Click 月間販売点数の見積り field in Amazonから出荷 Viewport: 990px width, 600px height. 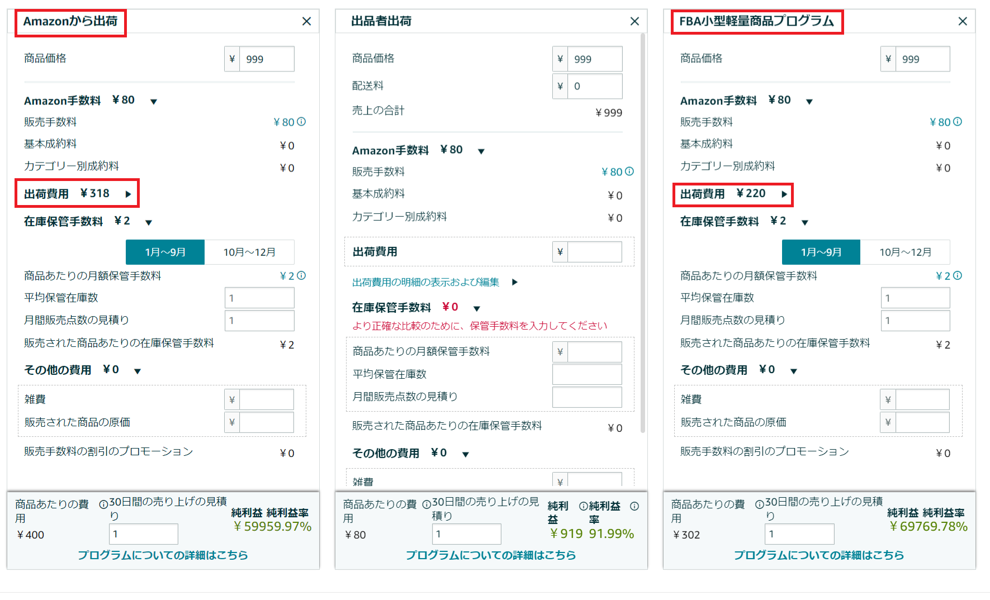(x=259, y=320)
